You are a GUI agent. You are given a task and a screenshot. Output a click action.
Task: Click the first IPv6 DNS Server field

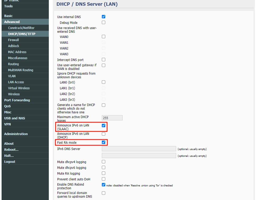(139, 149)
